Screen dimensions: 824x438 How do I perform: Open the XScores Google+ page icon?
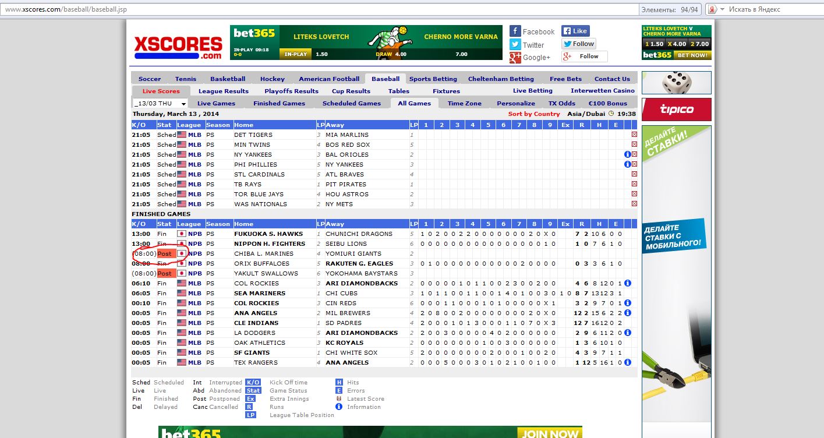point(515,57)
